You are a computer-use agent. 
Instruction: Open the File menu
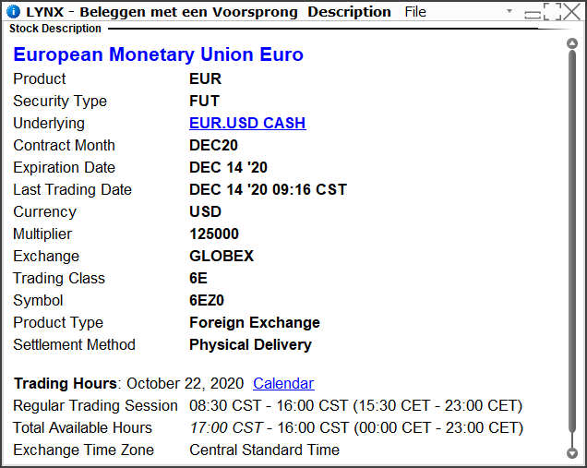click(x=415, y=12)
